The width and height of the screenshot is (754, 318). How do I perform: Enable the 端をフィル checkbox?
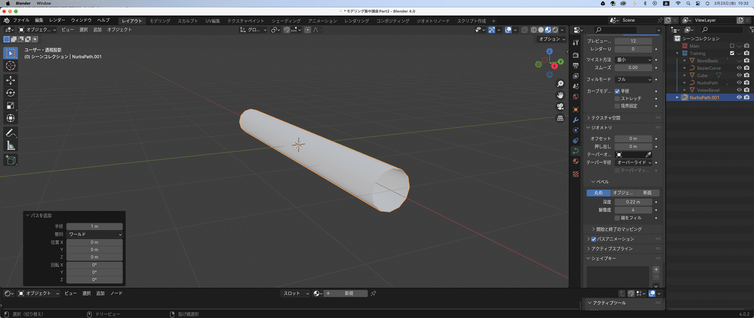point(618,217)
